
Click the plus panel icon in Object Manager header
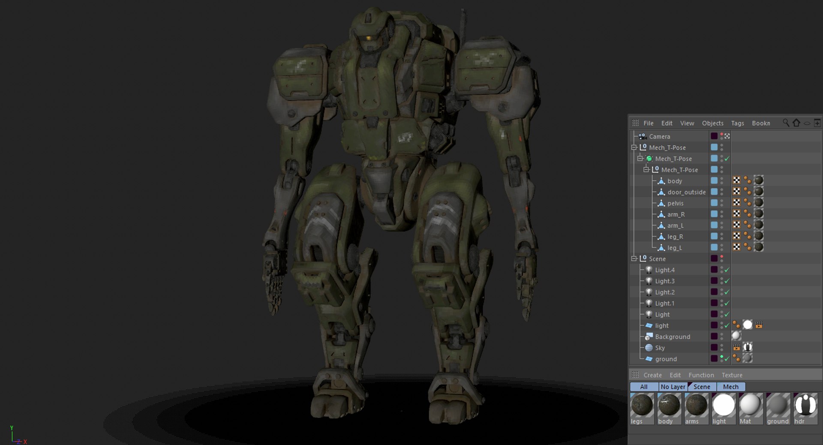817,123
